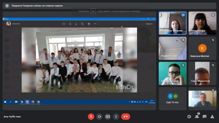Screen dimensions: 219x123
Task: Click the download icon above photo
Action: click(x=76, y=24)
